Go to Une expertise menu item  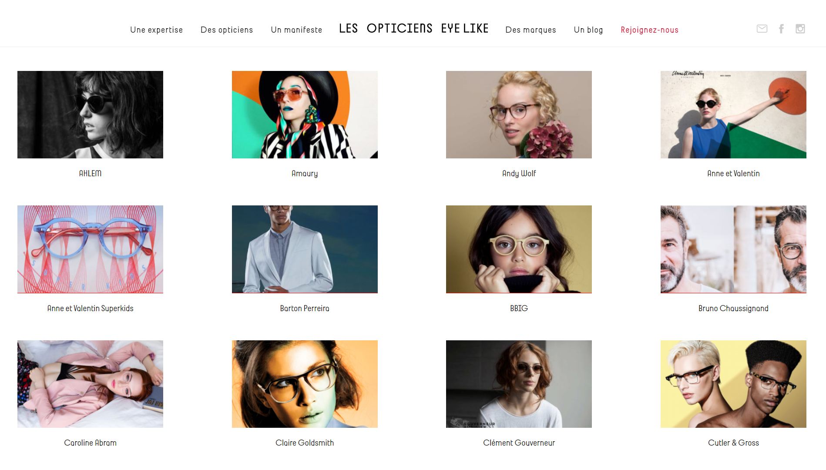click(x=156, y=30)
